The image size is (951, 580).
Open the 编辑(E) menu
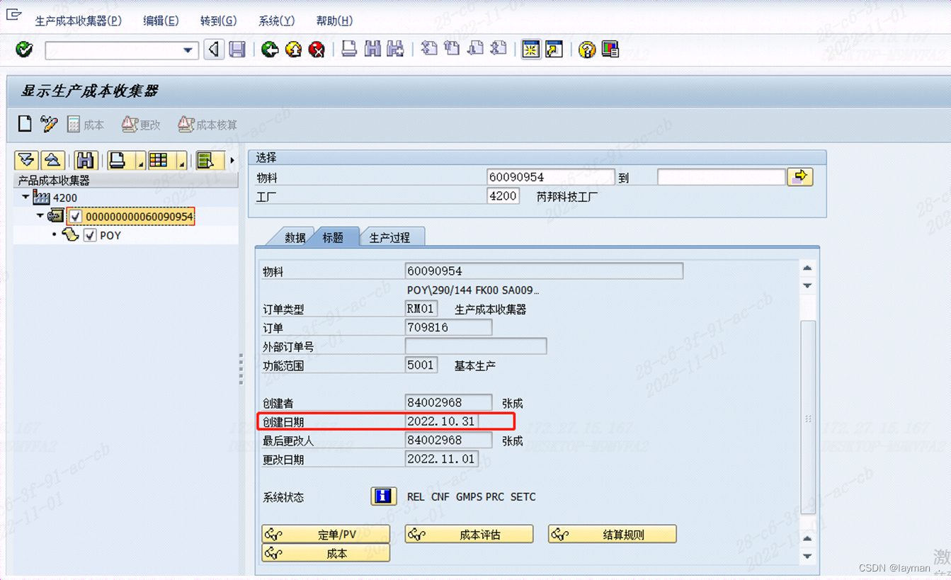coord(161,21)
